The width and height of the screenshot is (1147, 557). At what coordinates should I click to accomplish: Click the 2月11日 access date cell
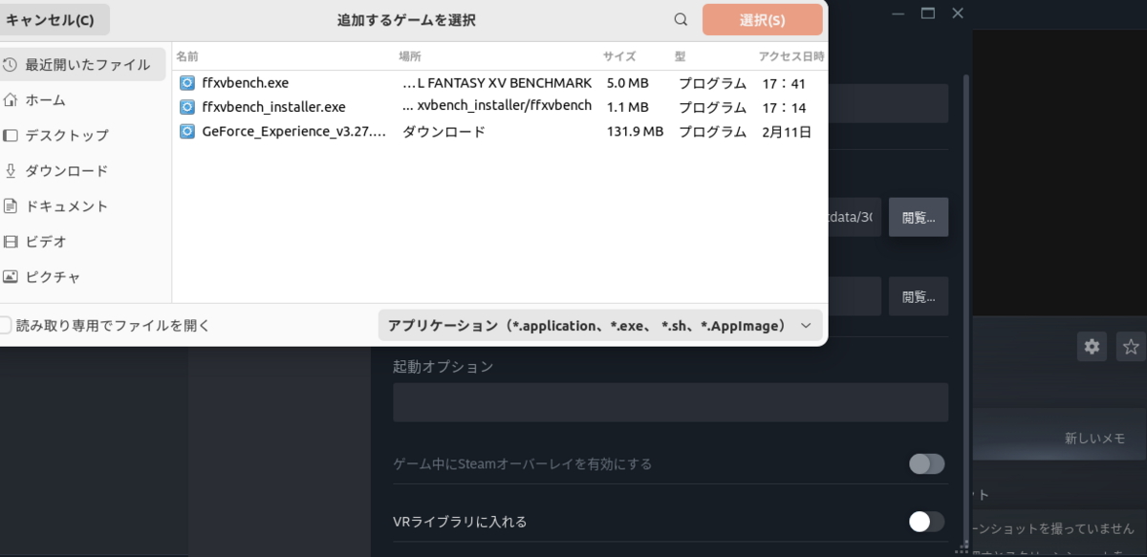pos(787,132)
